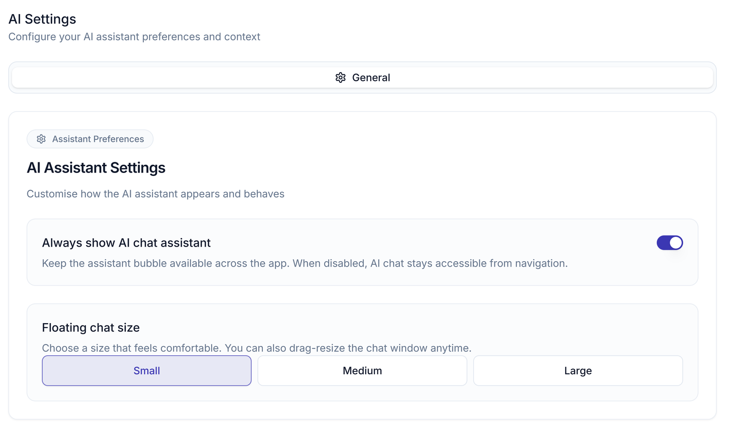746x424 pixels.
Task: Click the 'Configure your AI assistant preferences' subtitle
Action: (x=134, y=37)
